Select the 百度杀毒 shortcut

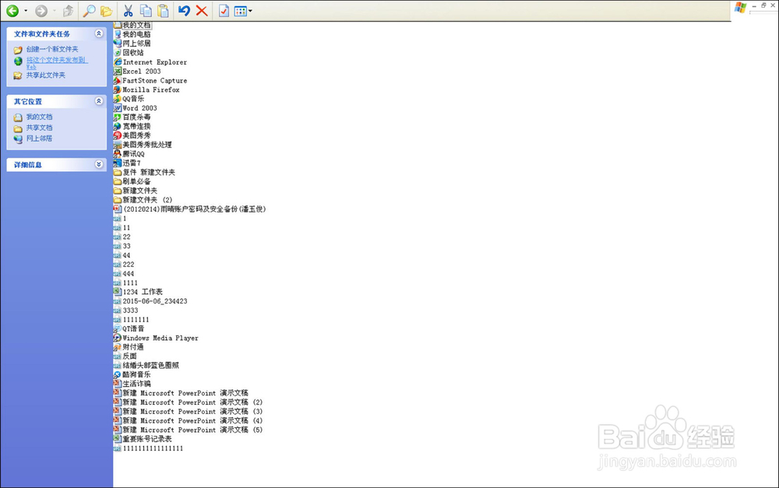tap(132, 117)
